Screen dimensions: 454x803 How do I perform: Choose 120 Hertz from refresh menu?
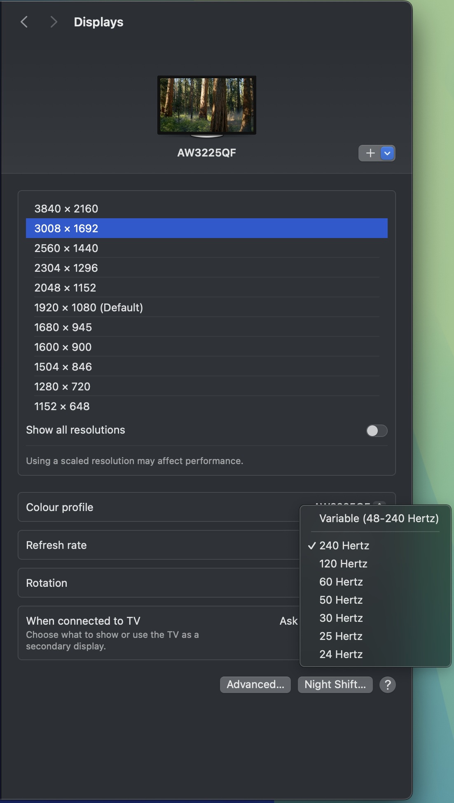[x=343, y=564]
